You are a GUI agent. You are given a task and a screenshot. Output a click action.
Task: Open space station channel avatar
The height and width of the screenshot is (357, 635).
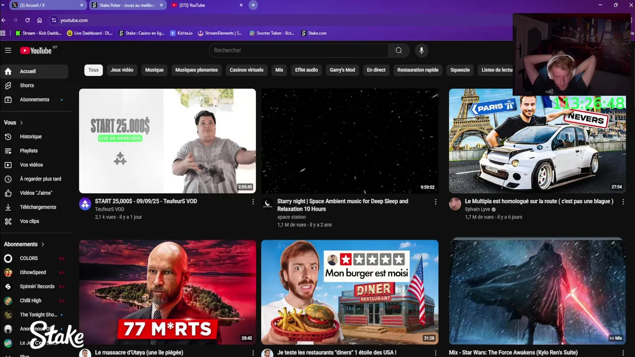(x=267, y=204)
